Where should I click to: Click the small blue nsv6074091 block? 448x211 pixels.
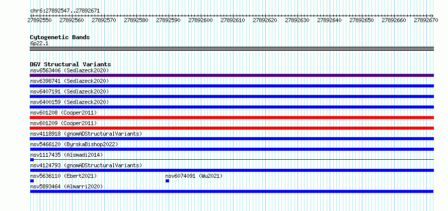pos(167,181)
